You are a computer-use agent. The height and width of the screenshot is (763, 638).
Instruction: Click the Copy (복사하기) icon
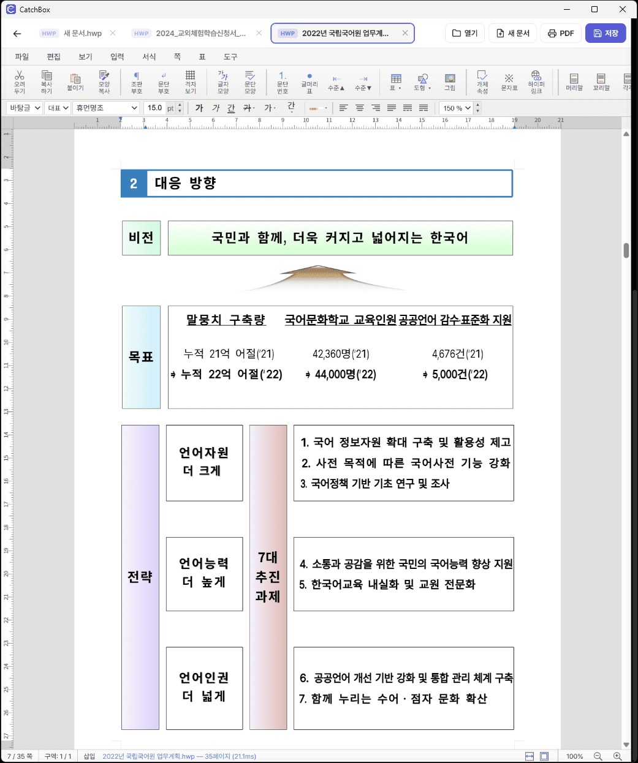(x=47, y=81)
